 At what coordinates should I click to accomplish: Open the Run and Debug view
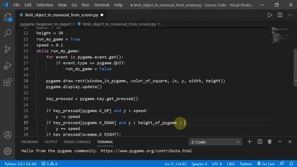7,66
